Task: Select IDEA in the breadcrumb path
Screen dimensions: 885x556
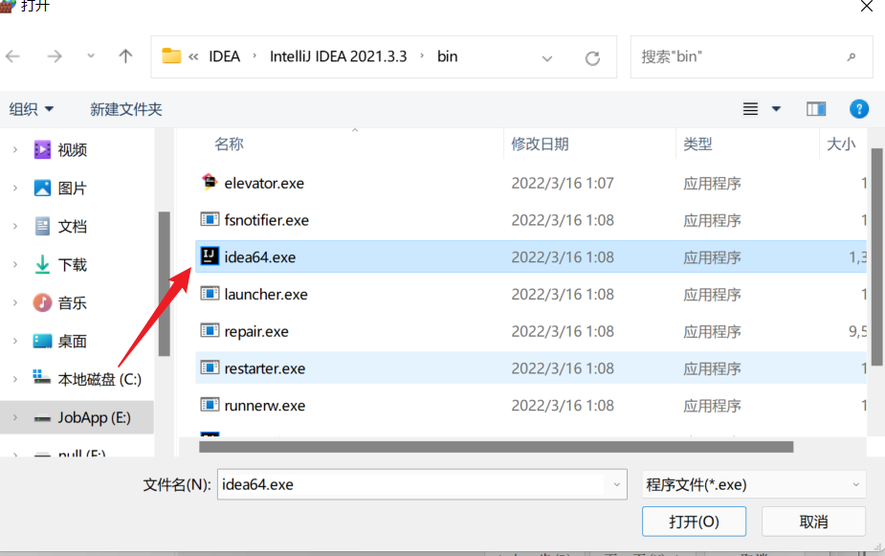Action: pyautogui.click(x=224, y=56)
